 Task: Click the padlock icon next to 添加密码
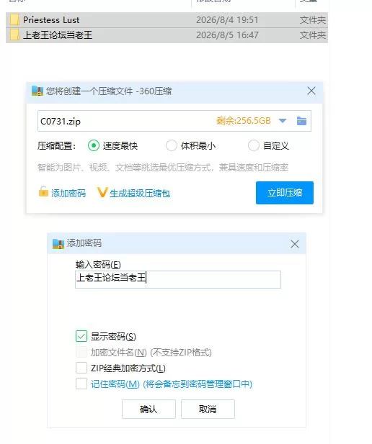tap(43, 191)
